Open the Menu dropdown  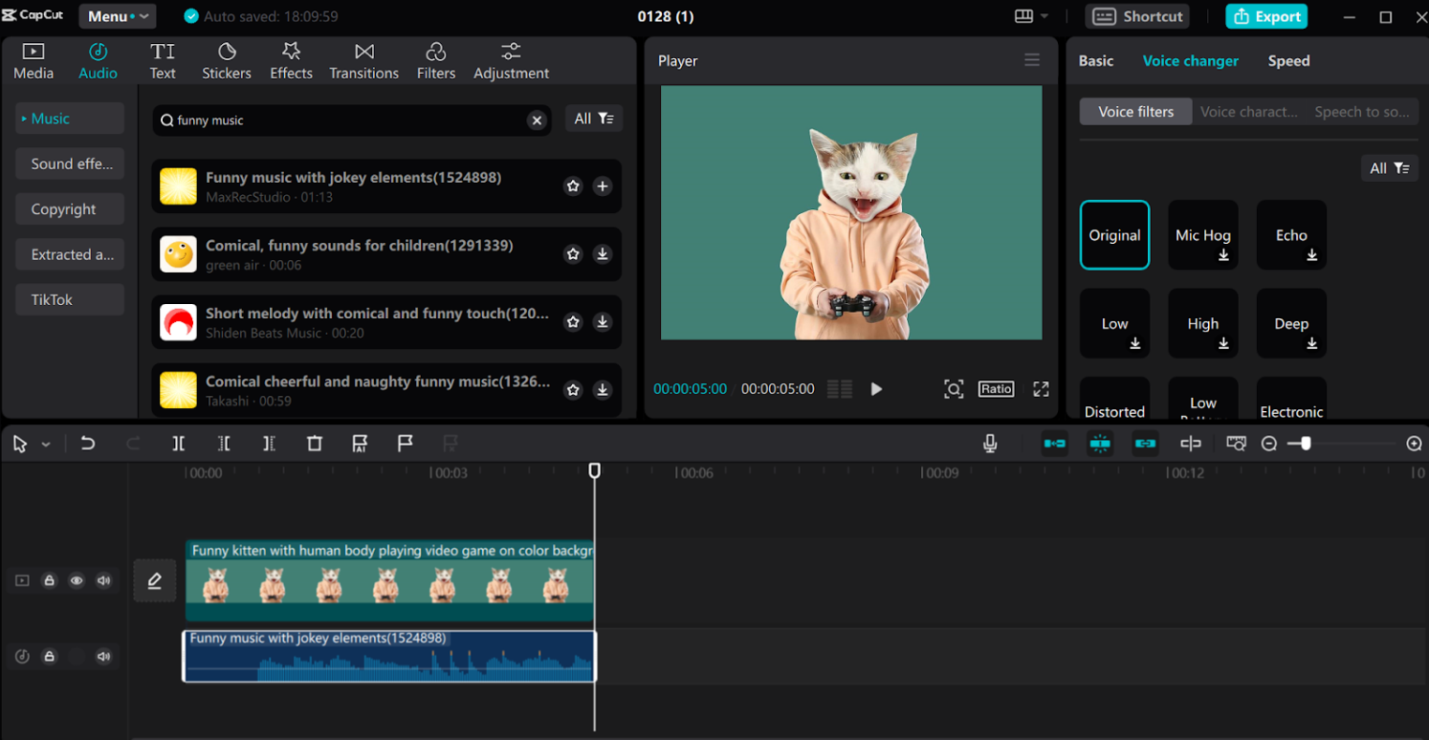pos(119,16)
